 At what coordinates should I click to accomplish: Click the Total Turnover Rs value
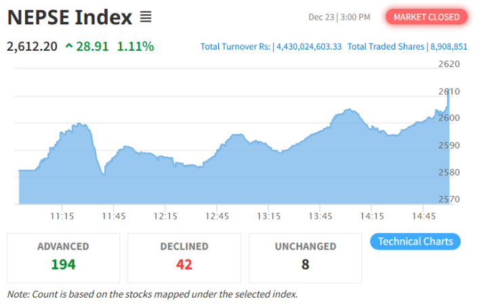pyautogui.click(x=309, y=47)
